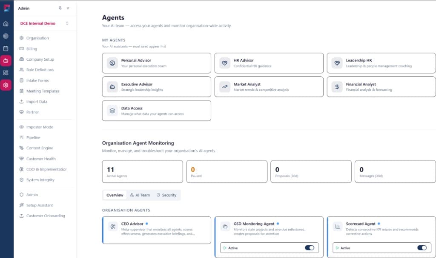This screenshot has width=436, height=258.
Task: Click the target icon in the left rail
Action: pos(6,36)
